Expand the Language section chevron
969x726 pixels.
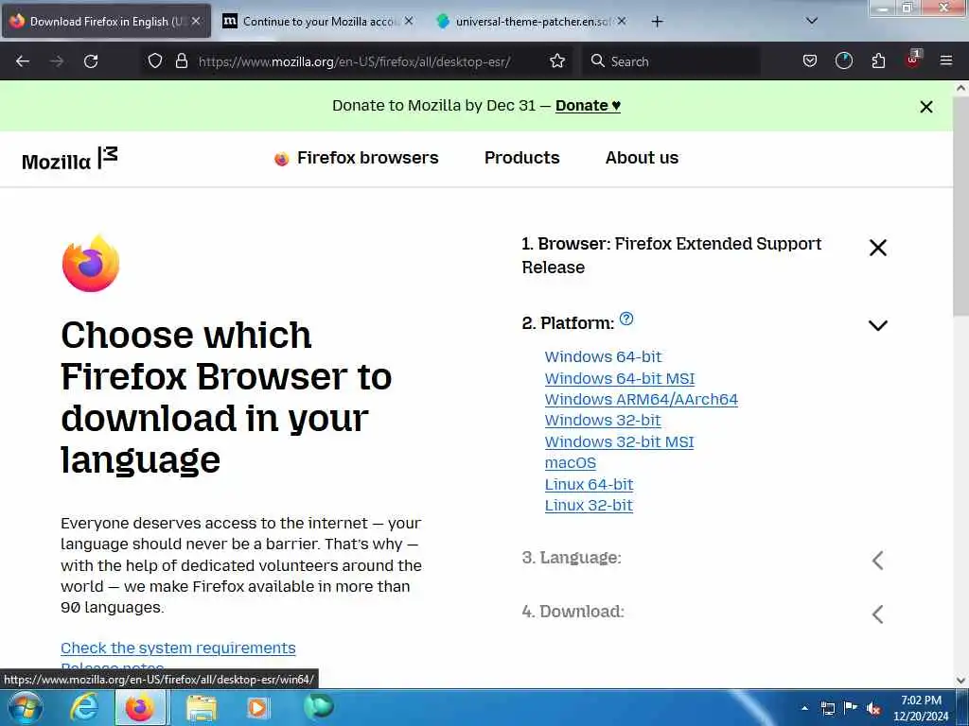coord(877,561)
